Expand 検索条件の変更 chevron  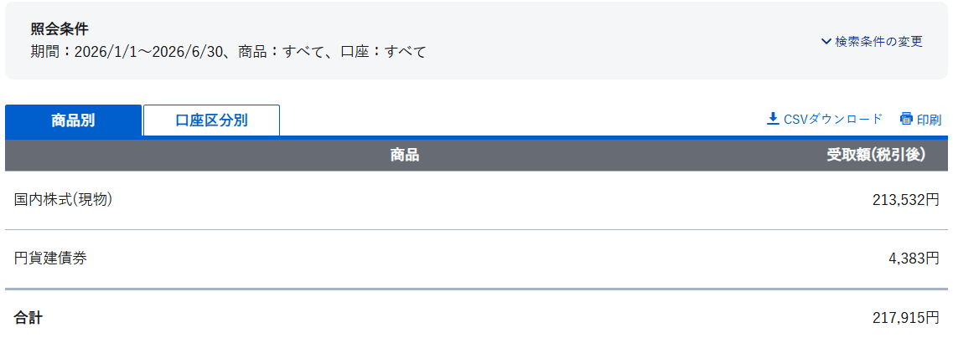point(826,42)
